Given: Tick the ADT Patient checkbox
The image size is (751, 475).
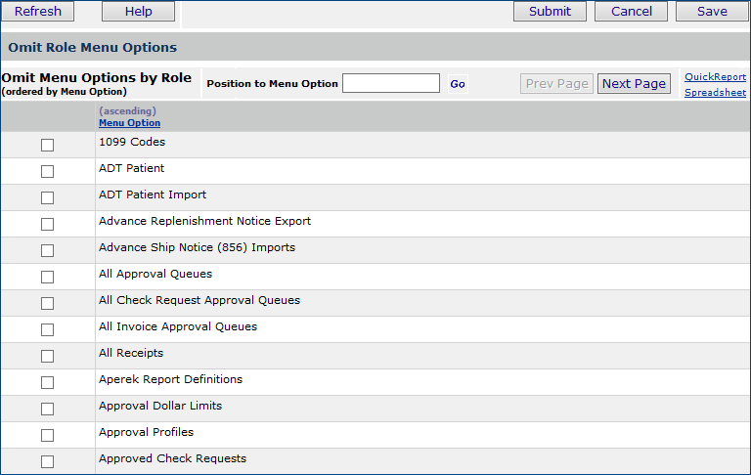Looking at the screenshot, I should pos(47,172).
